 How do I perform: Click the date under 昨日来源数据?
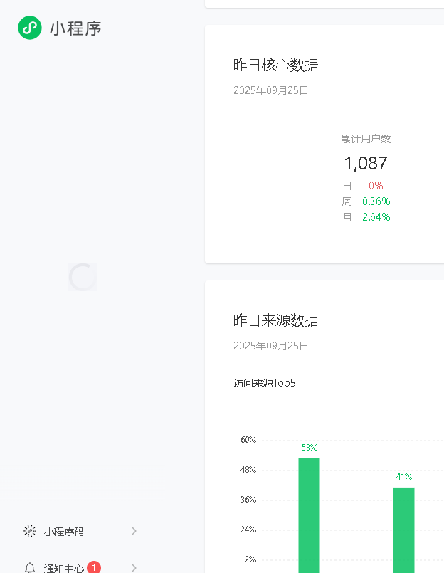pyautogui.click(x=271, y=346)
